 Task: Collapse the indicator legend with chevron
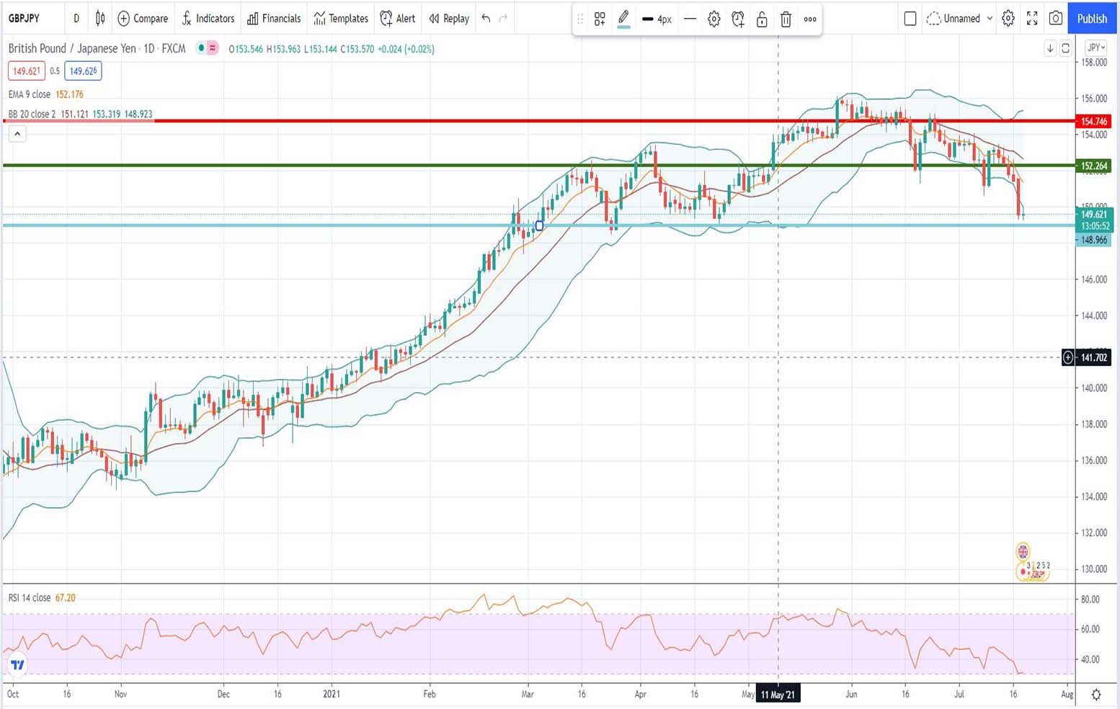click(17, 133)
